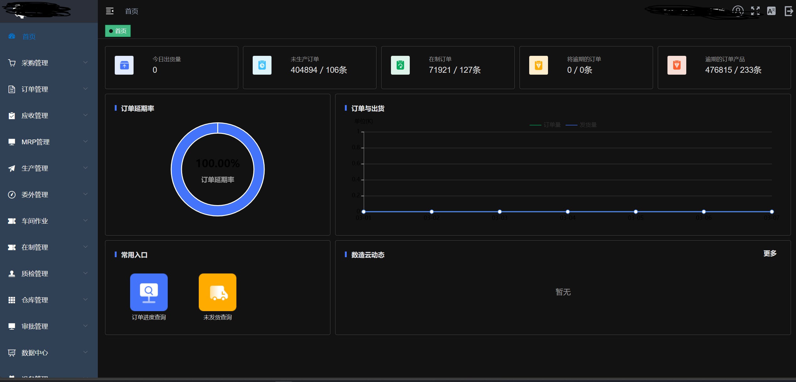This screenshot has height=382, width=796.
Task: Click the 暂无 empty-state text
Action: tap(563, 292)
